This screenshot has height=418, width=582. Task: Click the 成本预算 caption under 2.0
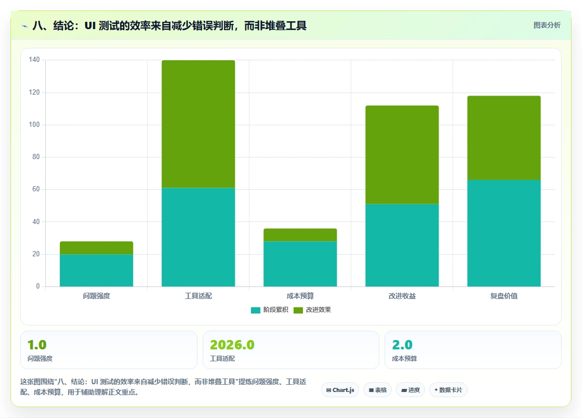(405, 359)
